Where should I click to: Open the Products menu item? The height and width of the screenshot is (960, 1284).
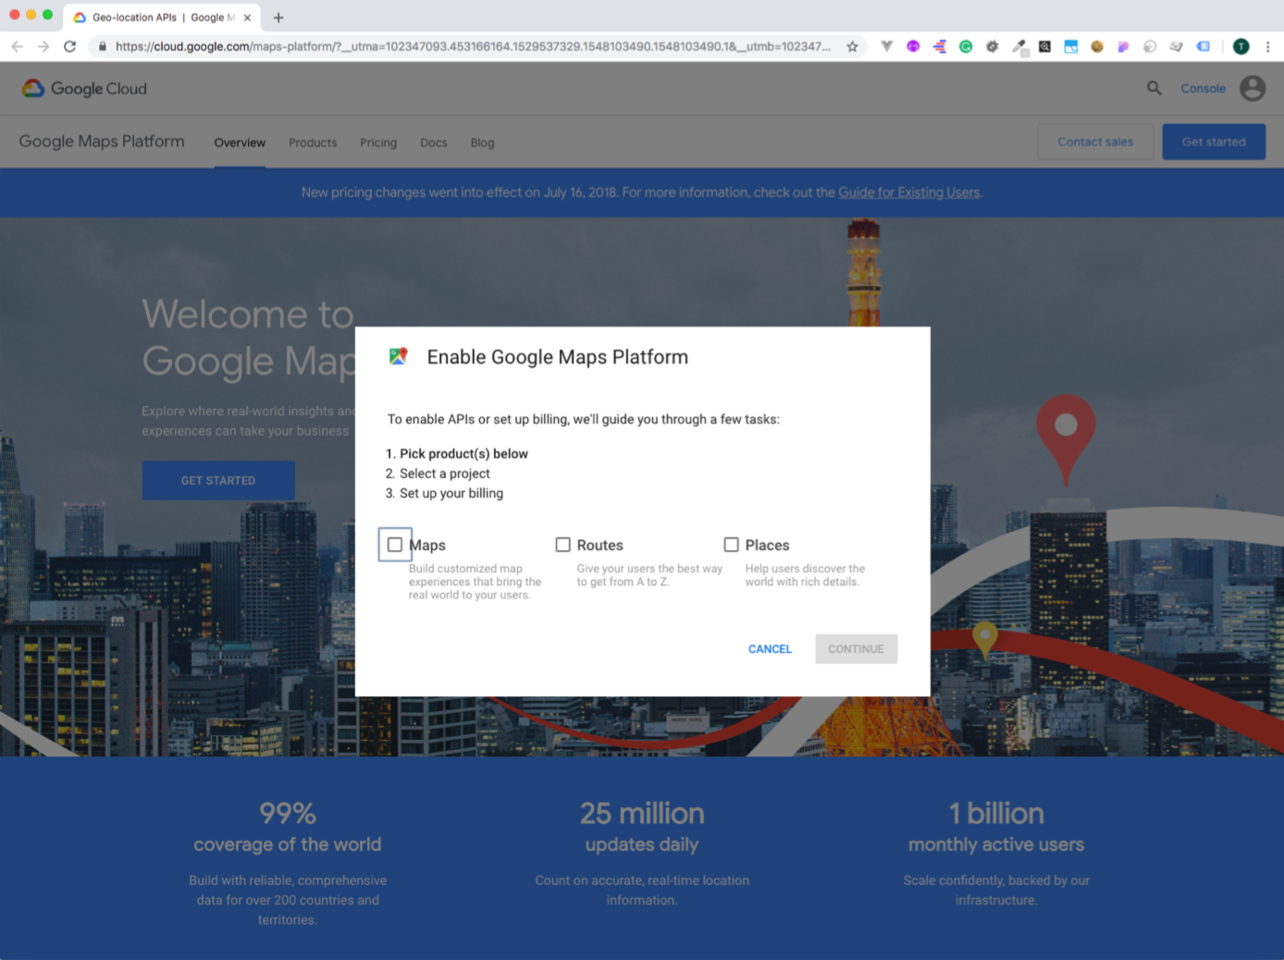point(313,142)
